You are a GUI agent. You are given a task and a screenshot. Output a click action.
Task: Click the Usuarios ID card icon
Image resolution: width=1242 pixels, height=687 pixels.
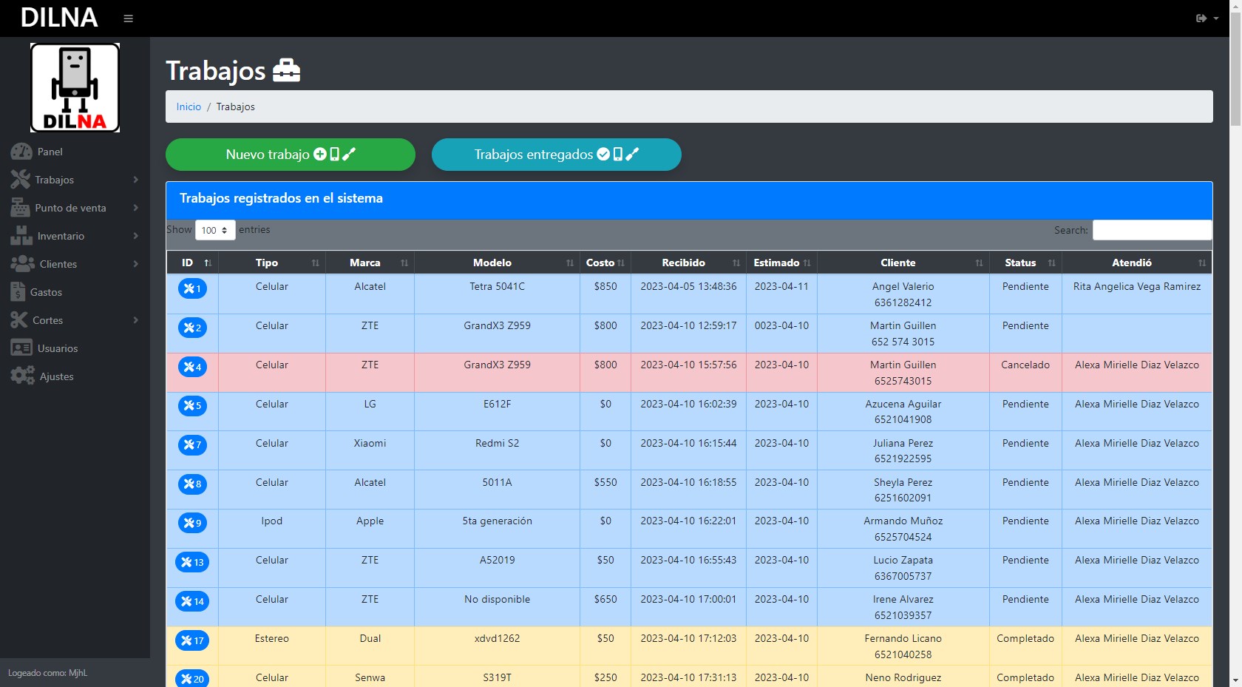21,348
